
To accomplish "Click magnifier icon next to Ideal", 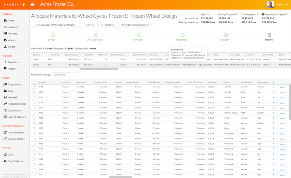I will click(x=208, y=15).
